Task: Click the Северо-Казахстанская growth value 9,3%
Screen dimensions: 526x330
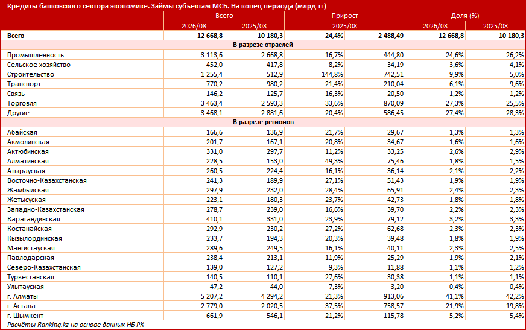Action: [x=336, y=268]
